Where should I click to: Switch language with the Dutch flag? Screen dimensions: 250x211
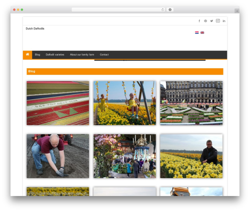[197, 32]
